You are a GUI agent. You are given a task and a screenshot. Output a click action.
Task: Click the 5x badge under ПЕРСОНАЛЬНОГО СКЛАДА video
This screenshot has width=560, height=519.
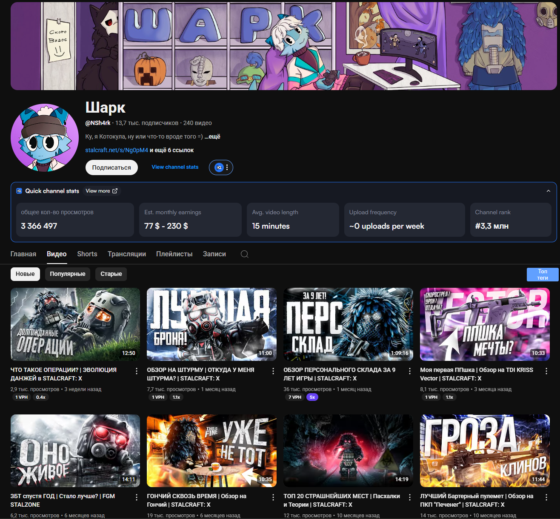[312, 397]
